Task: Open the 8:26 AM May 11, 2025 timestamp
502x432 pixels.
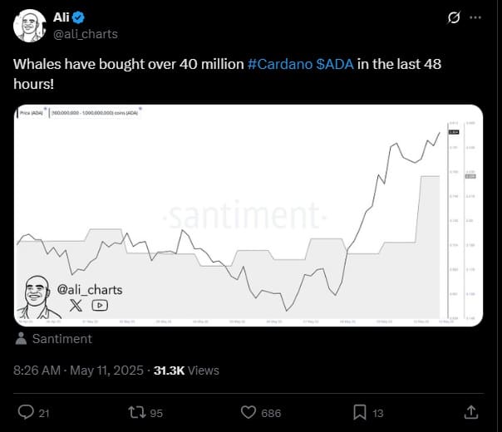Action: 78,371
